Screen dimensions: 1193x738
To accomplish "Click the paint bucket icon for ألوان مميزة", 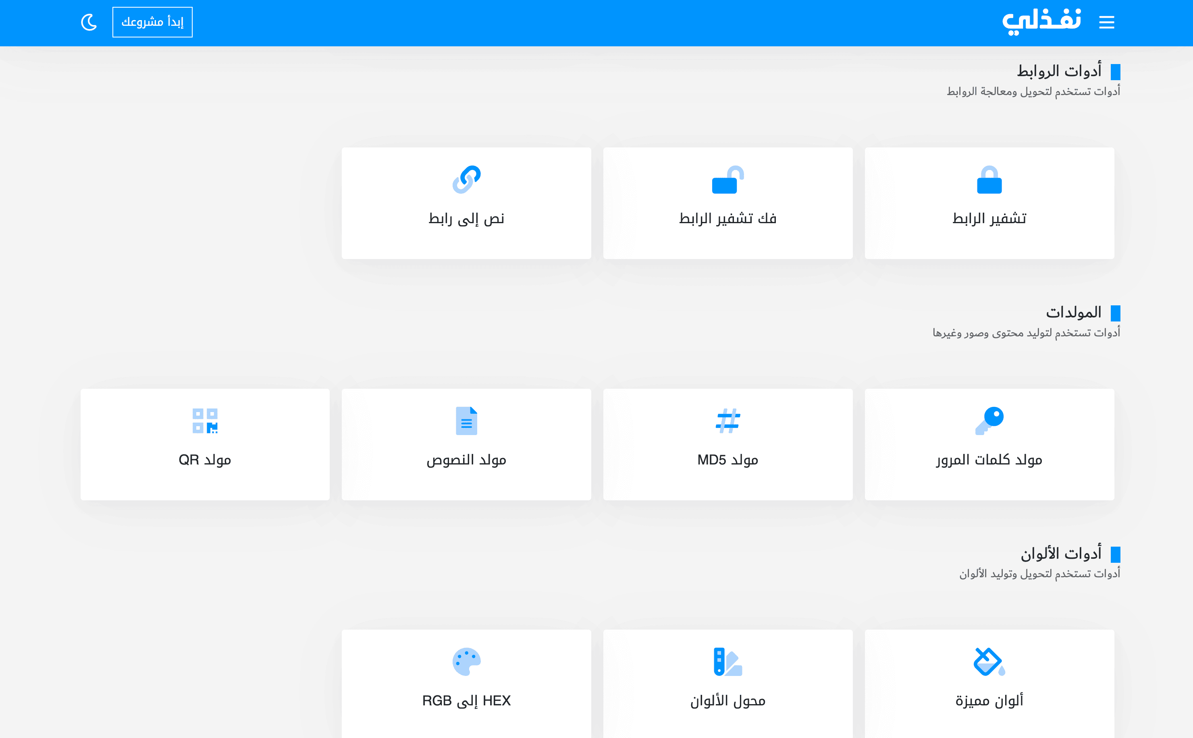I will pyautogui.click(x=989, y=661).
